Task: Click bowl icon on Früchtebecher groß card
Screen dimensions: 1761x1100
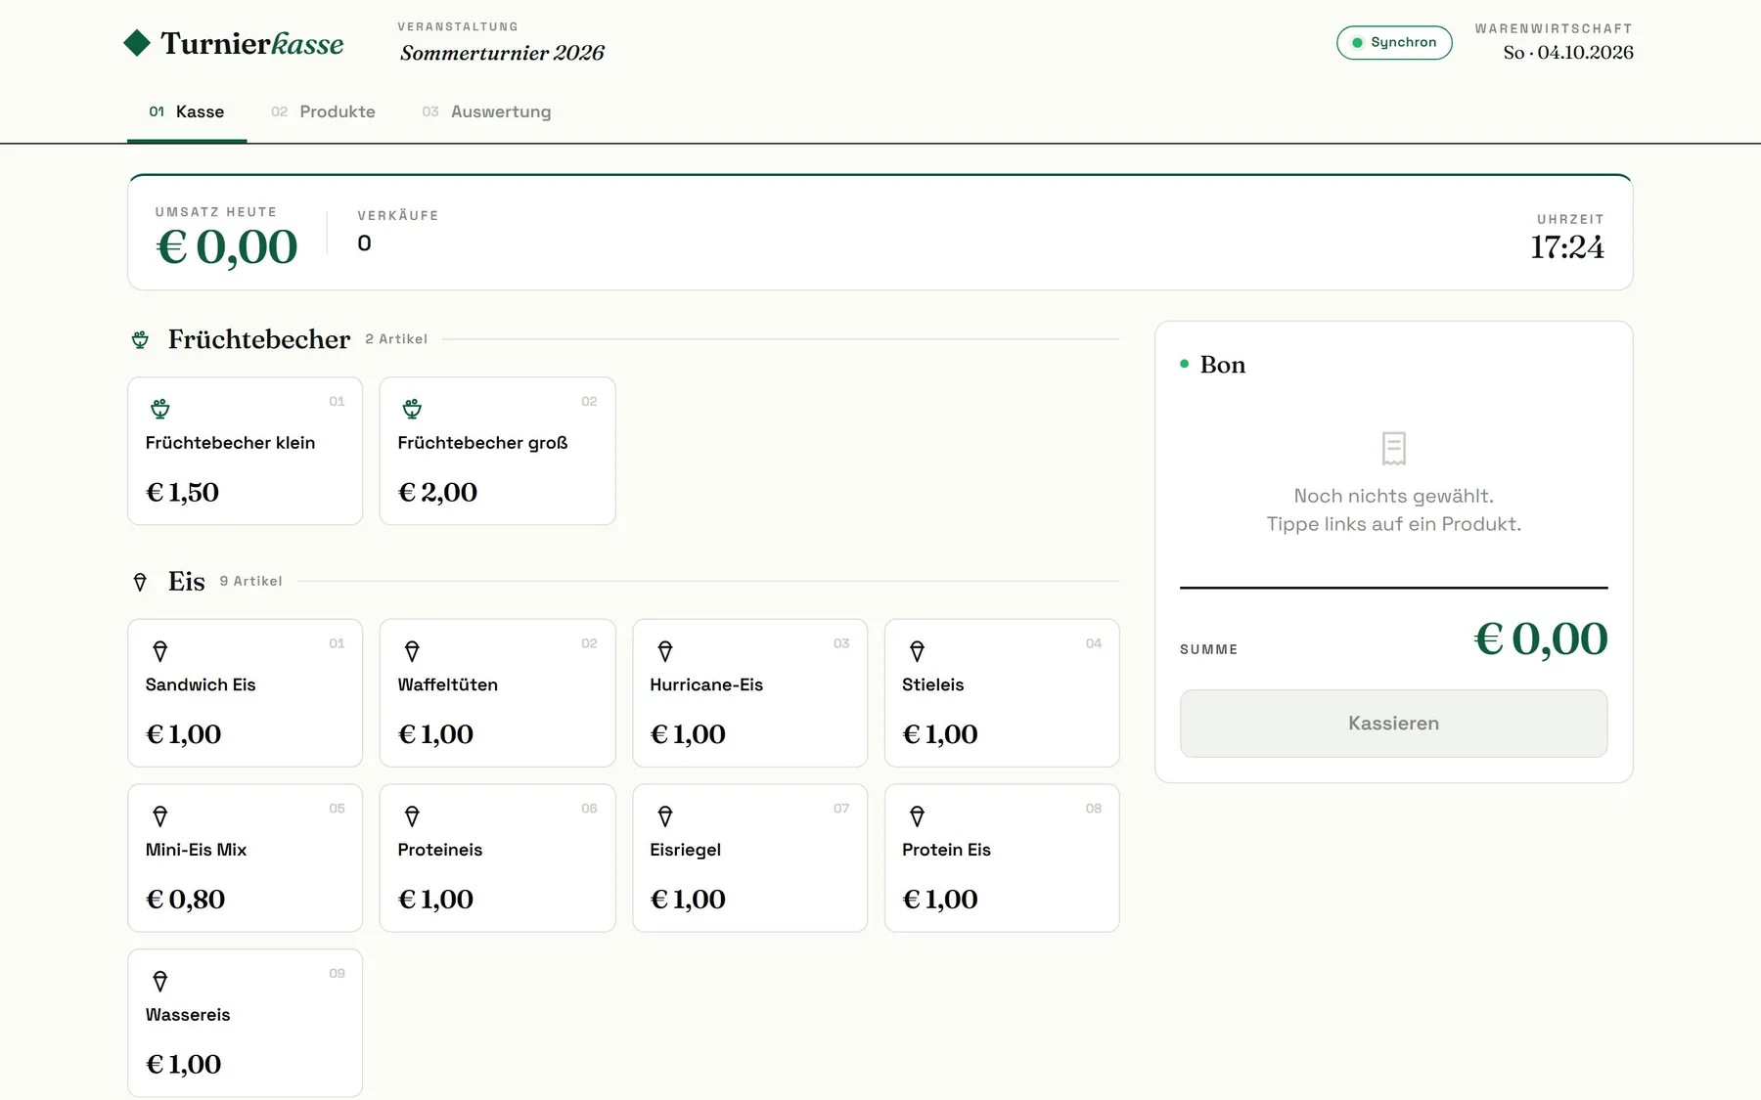Action: pyautogui.click(x=412, y=408)
